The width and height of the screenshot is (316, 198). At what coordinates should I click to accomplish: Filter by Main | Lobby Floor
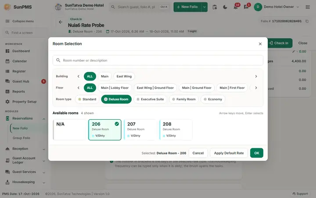(x=115, y=88)
